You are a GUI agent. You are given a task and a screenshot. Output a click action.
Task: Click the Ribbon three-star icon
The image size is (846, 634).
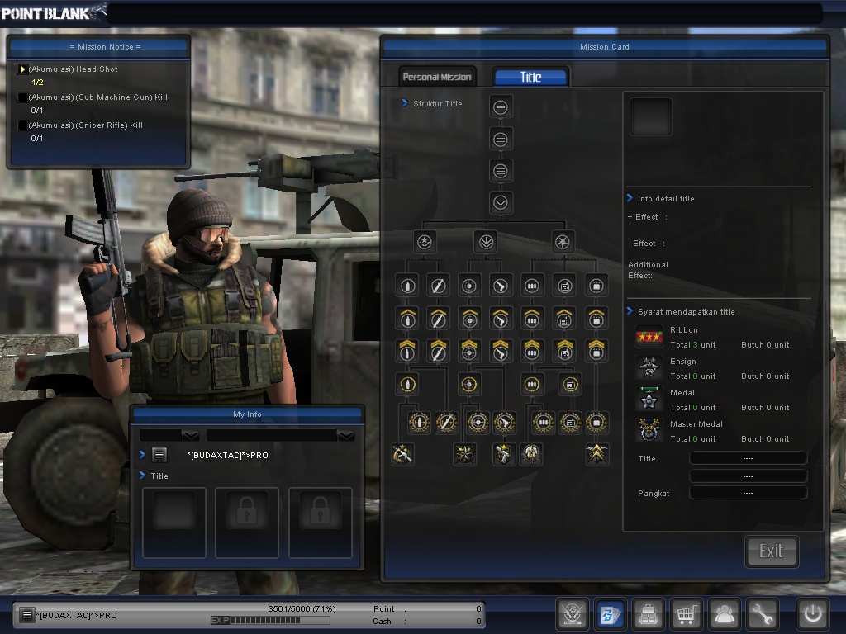pyautogui.click(x=649, y=337)
